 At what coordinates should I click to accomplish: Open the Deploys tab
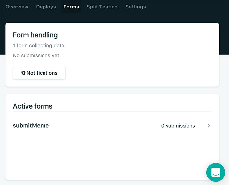click(x=46, y=7)
